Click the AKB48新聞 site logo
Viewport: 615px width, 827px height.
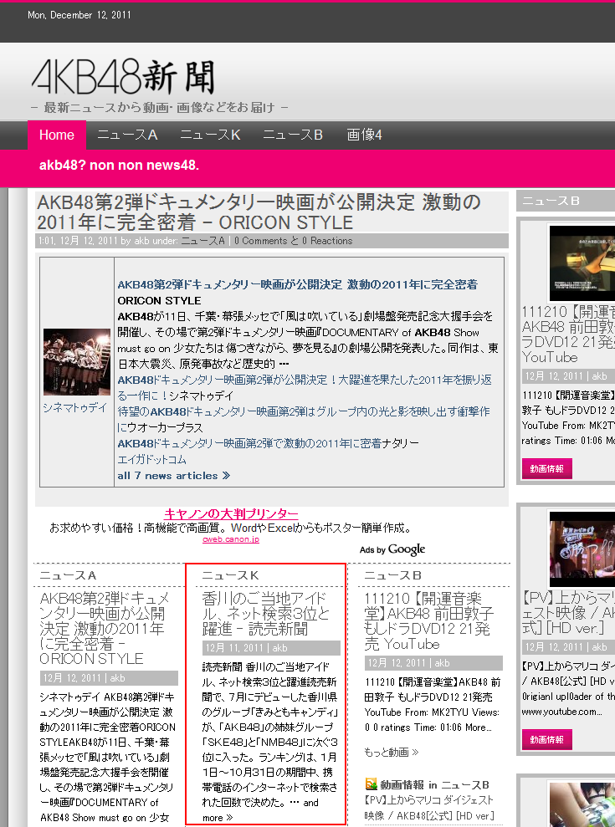coord(123,77)
